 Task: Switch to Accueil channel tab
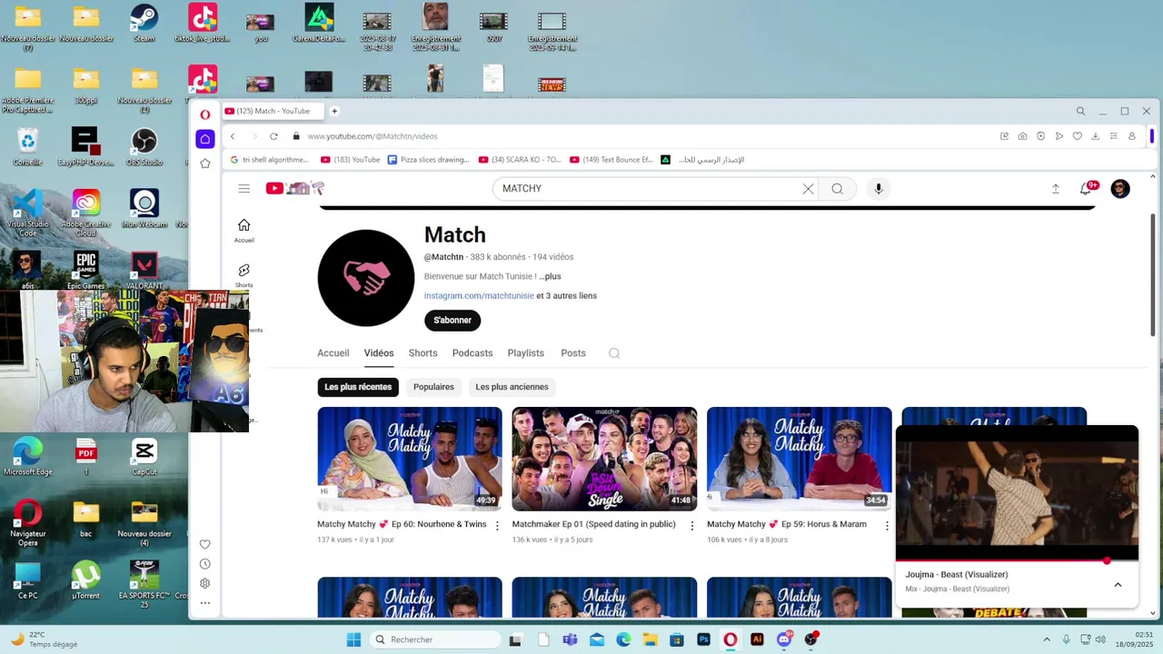[333, 353]
